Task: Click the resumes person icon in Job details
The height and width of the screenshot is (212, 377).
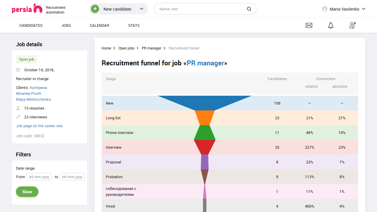Action: tap(18, 108)
